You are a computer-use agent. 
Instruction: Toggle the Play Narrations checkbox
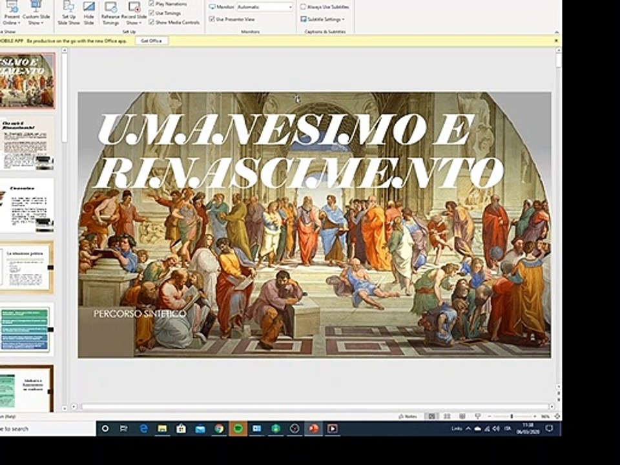pyautogui.click(x=151, y=4)
